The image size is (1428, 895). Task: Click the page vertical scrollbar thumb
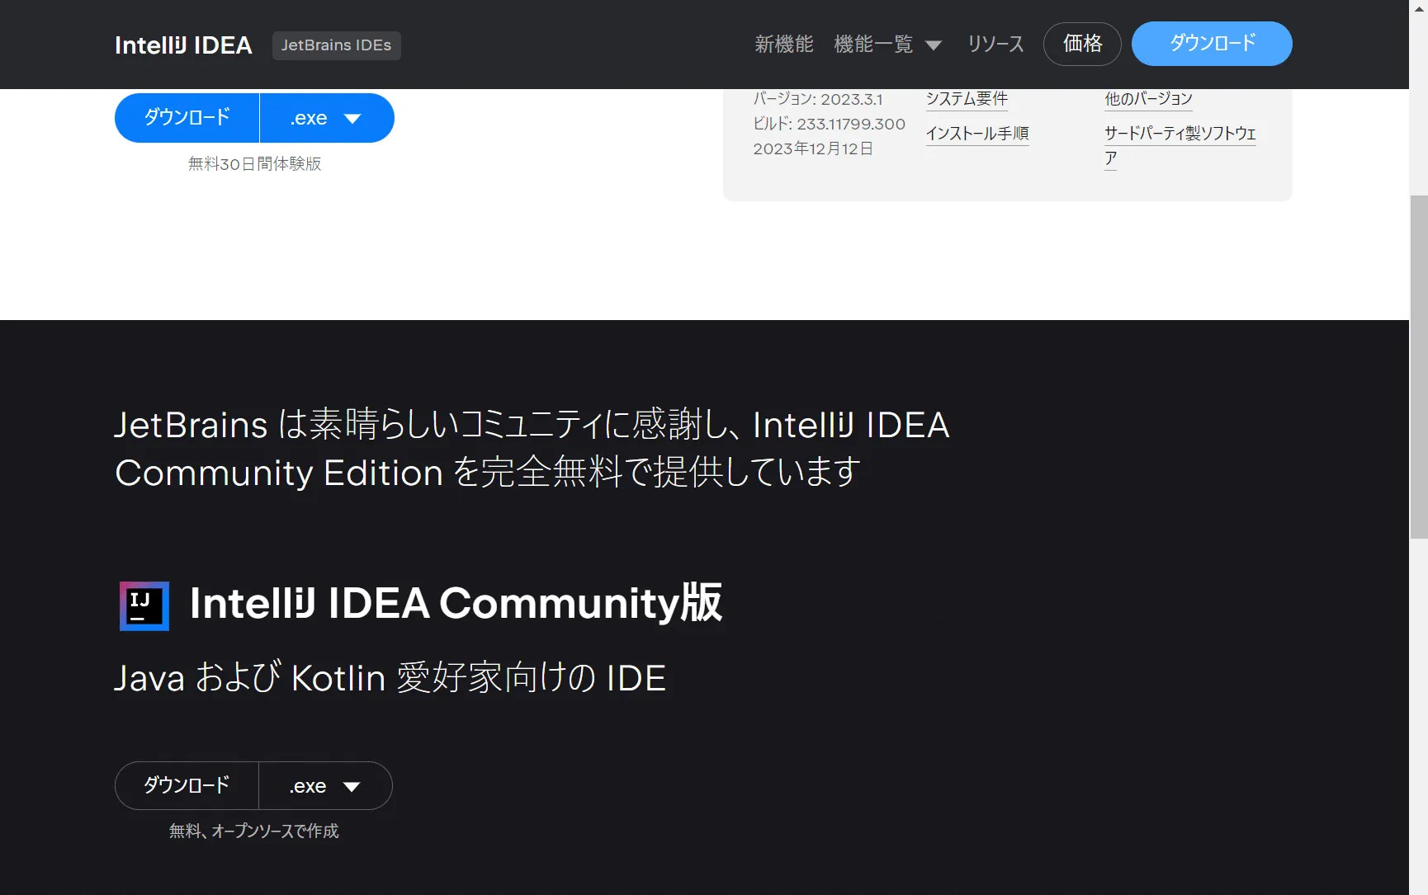point(1418,367)
